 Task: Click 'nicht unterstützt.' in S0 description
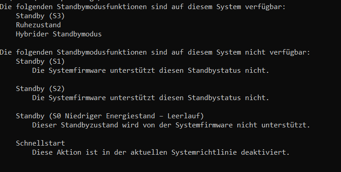click(x=273, y=125)
